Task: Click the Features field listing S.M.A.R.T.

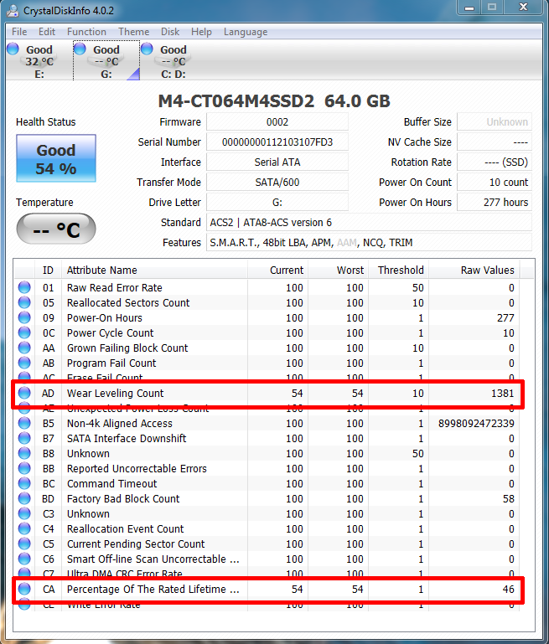Action: pos(369,243)
